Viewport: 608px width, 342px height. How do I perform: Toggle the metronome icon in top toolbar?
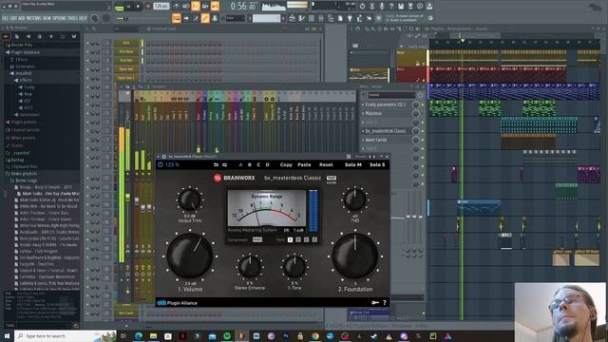click(177, 6)
